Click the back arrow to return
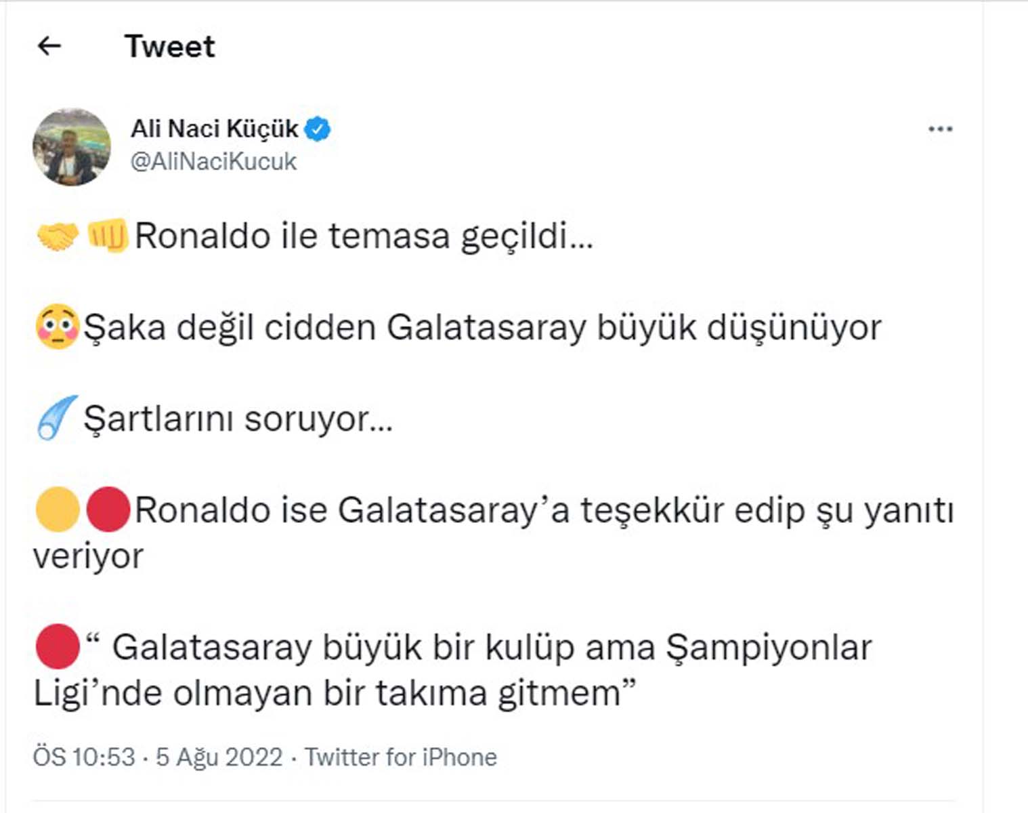This screenshot has width=1028, height=813. pyautogui.click(x=49, y=46)
